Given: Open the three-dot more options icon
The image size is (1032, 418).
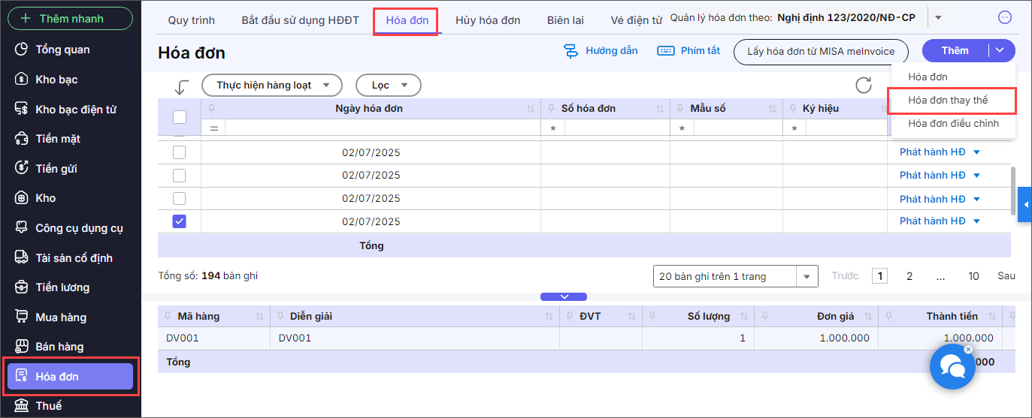Looking at the screenshot, I should (x=1004, y=18).
